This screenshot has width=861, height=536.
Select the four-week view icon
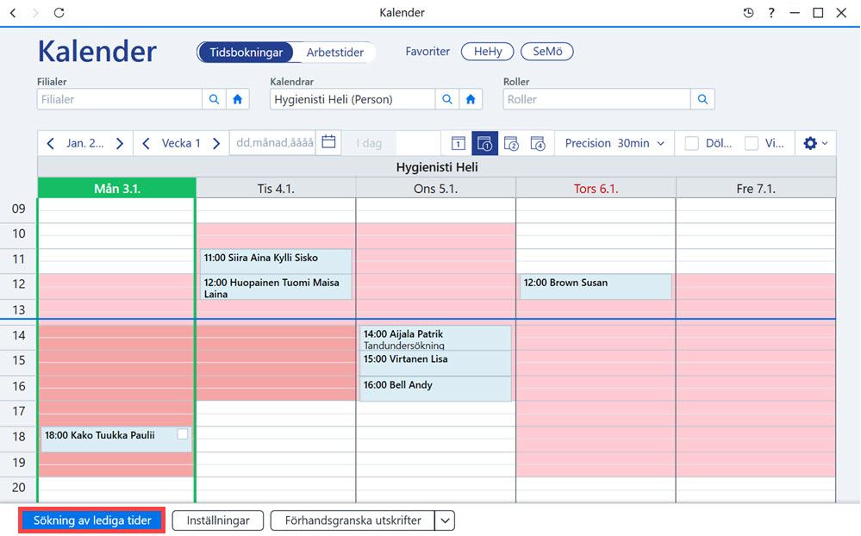538,143
